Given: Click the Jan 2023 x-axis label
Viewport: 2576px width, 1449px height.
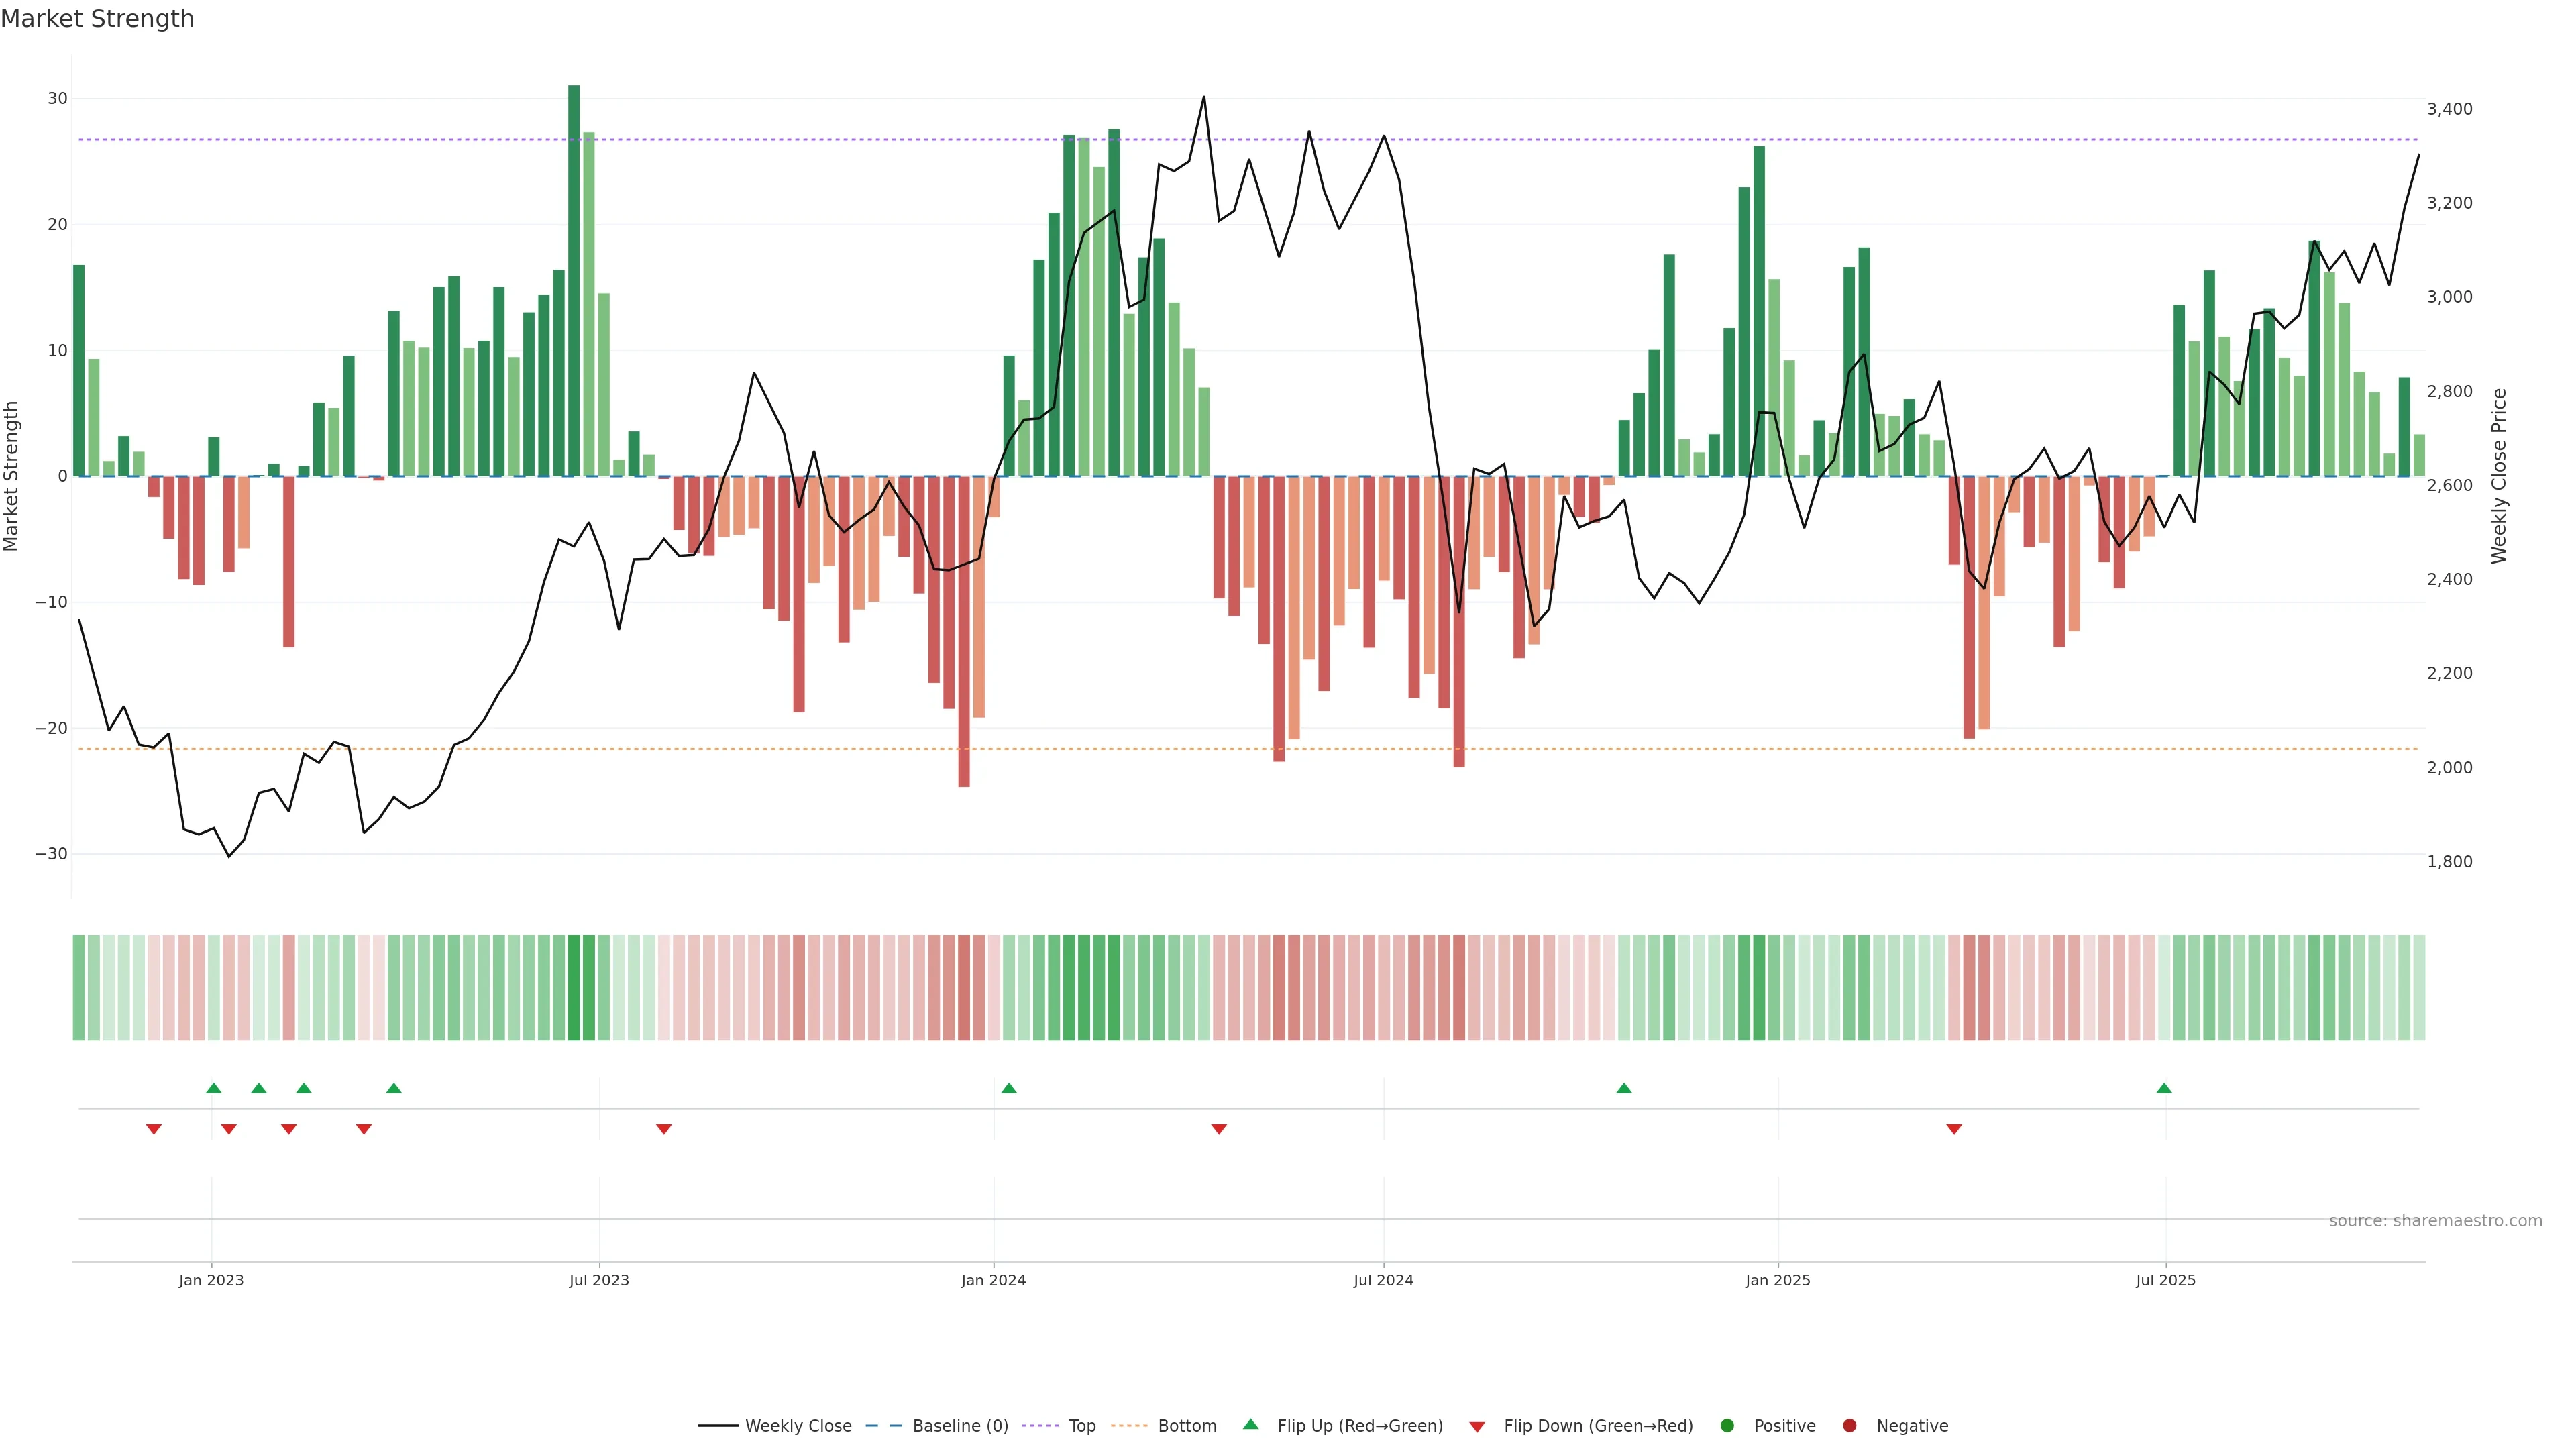Looking at the screenshot, I should 211,1280.
